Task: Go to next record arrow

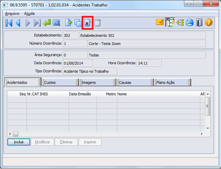Action: [28, 23]
